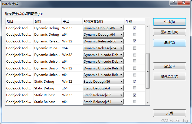
Task: Expand the Dynamic Release|x86 dropdown
Action: pyautogui.click(x=103, y=41)
